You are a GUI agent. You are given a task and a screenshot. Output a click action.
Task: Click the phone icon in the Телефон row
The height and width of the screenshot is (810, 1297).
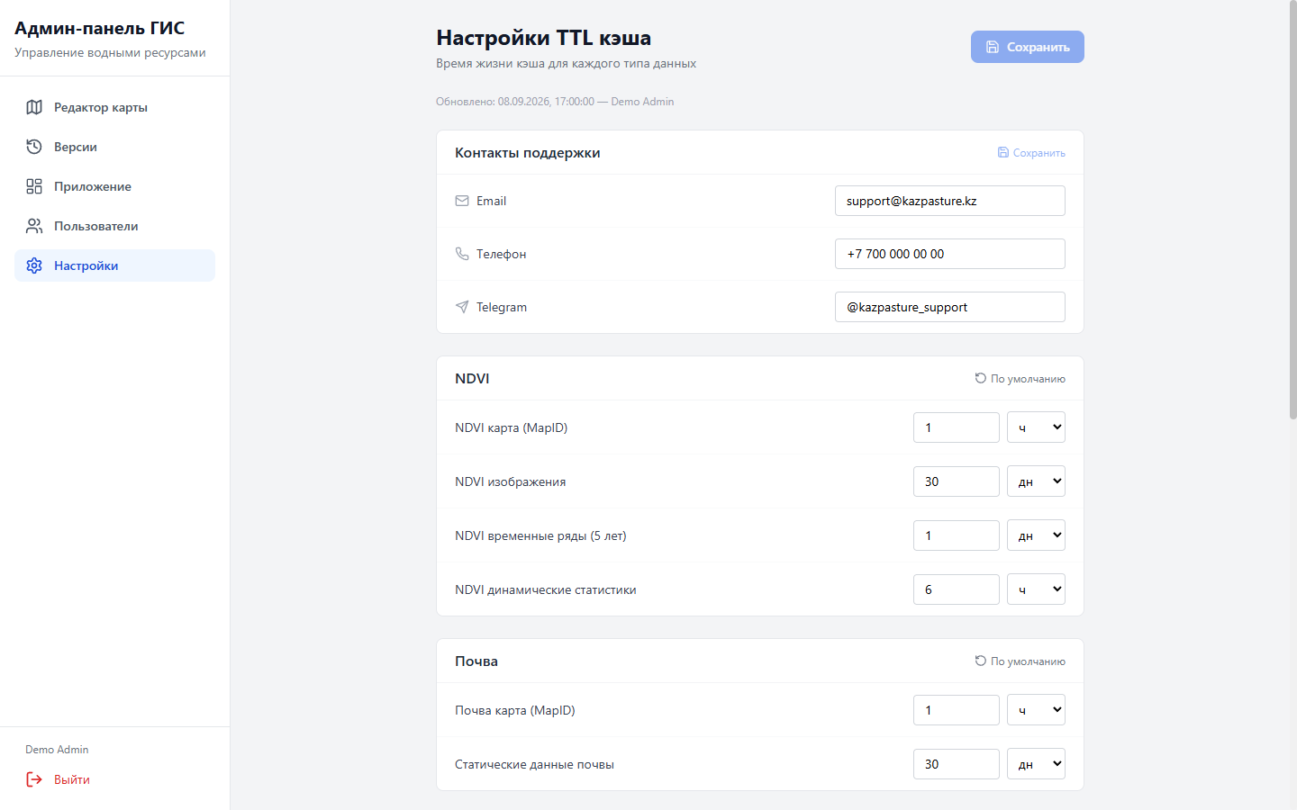[x=462, y=254]
